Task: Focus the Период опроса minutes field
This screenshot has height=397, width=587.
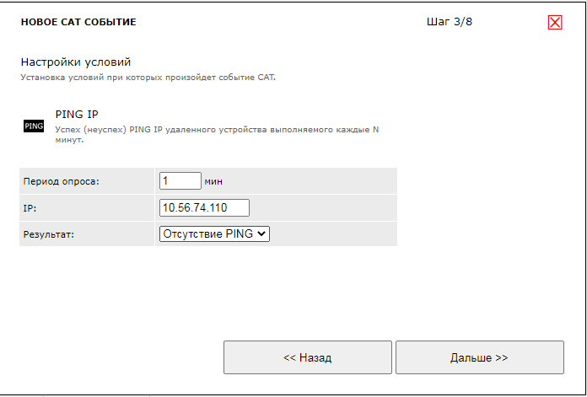Action: point(180,180)
